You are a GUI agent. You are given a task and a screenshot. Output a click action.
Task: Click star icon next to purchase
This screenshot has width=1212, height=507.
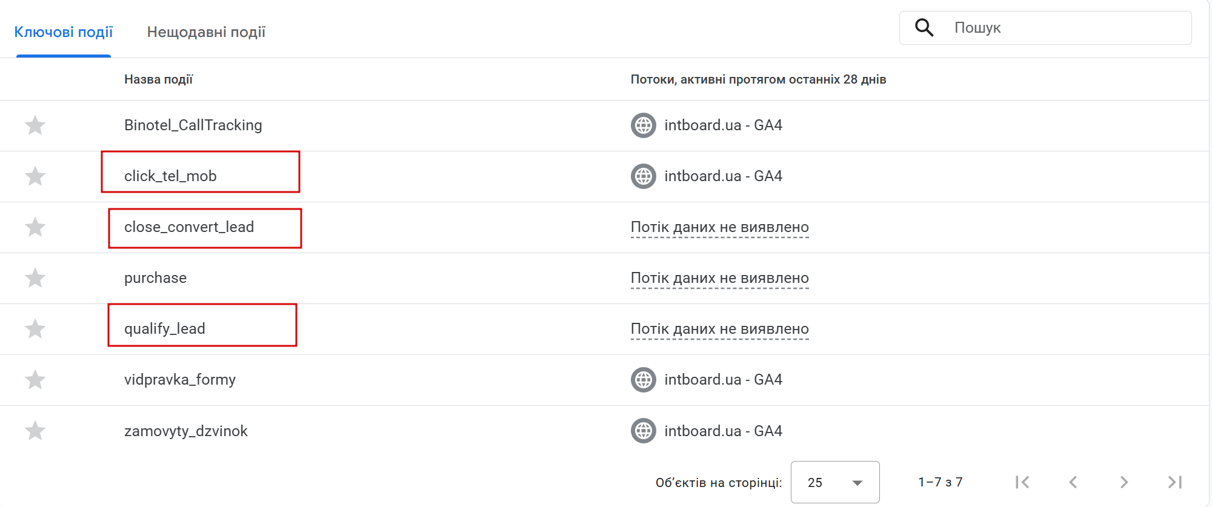coord(35,278)
